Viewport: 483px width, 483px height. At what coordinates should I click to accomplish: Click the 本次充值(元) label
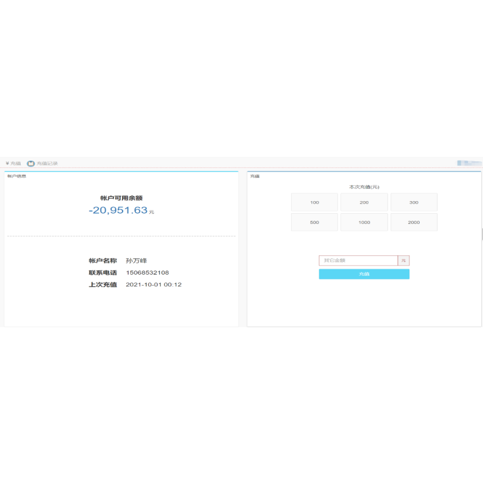[x=364, y=187]
